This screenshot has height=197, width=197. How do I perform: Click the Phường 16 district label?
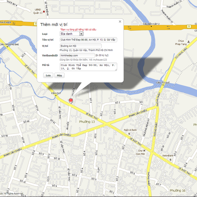point(178,190)
